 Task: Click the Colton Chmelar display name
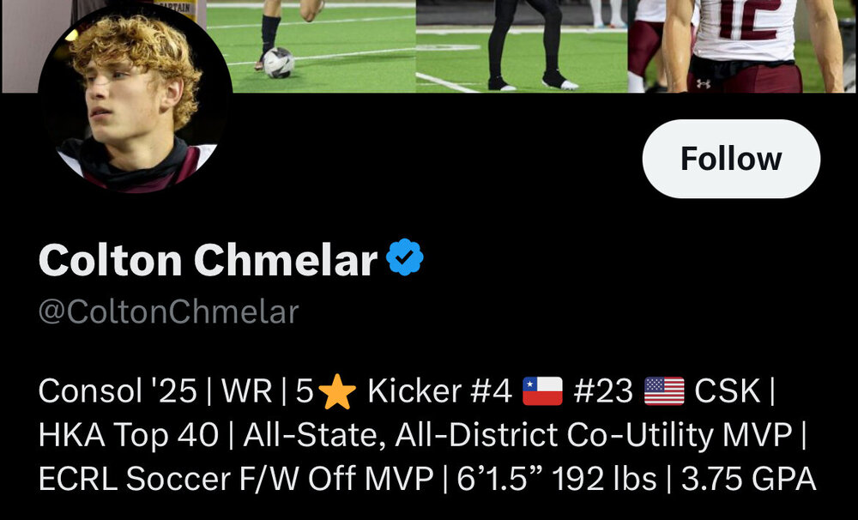tap(208, 260)
